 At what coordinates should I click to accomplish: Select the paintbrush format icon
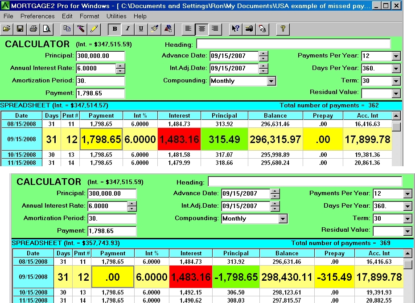click(x=155, y=29)
